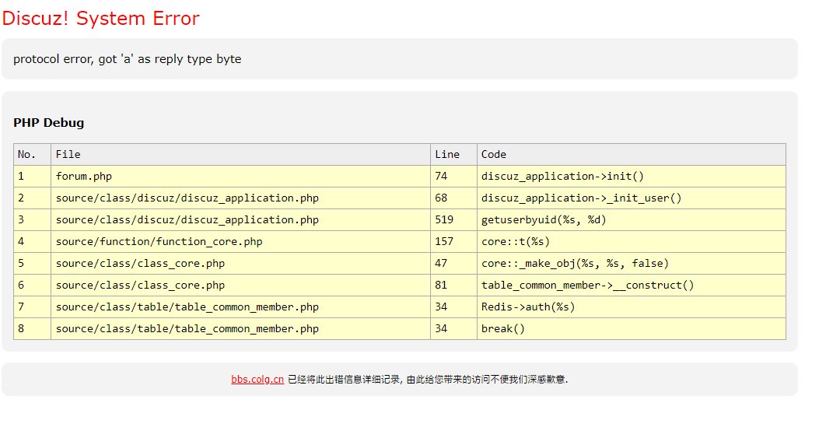Click the discuz_application.php file cell in row 3
The image size is (826, 438).
(x=241, y=220)
